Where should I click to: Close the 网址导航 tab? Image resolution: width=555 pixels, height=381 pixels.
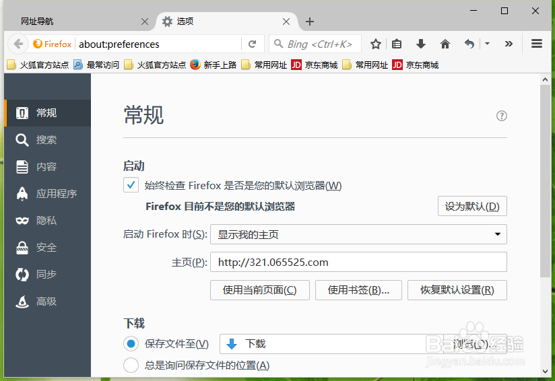tap(145, 22)
